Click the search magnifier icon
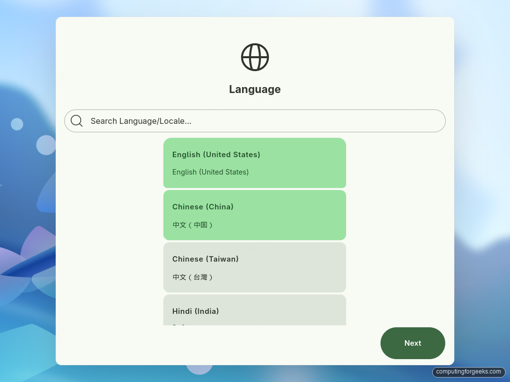Image resolution: width=510 pixels, height=382 pixels. (77, 121)
